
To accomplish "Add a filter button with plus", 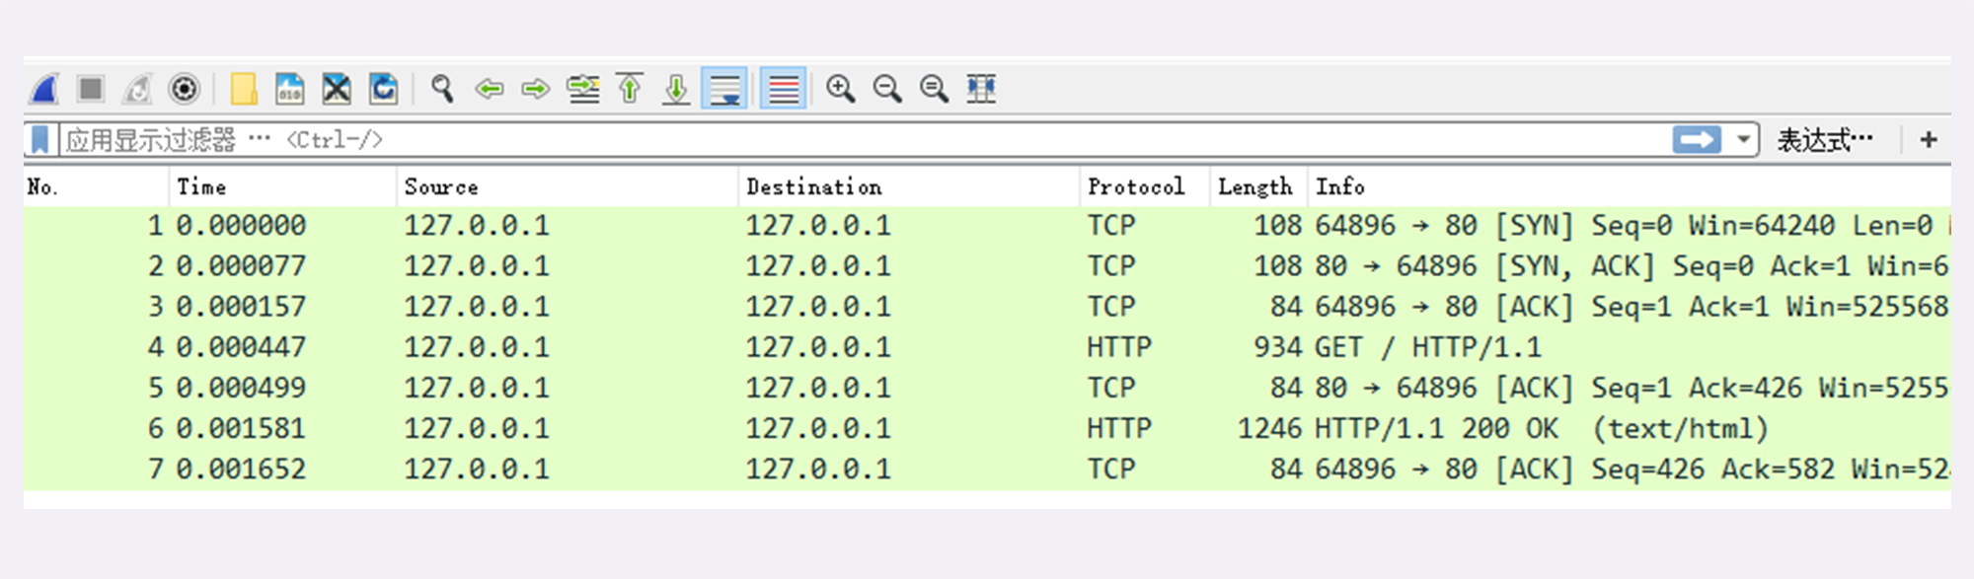I will (1929, 140).
